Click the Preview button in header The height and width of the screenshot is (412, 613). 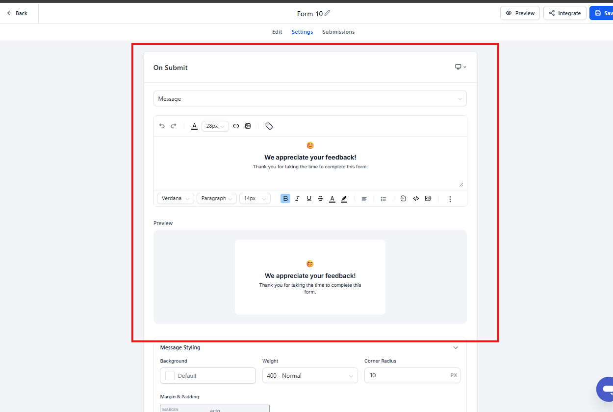(520, 13)
